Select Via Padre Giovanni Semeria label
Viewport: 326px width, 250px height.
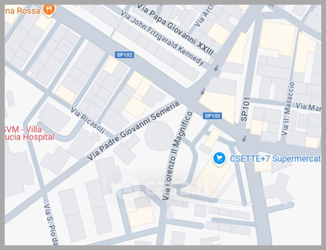133,131
